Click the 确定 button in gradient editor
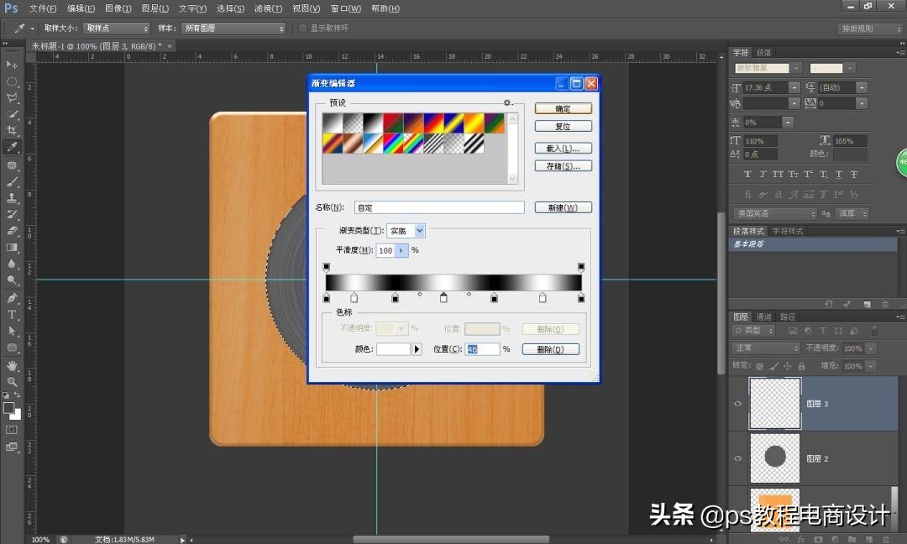The height and width of the screenshot is (544, 907). click(x=563, y=107)
